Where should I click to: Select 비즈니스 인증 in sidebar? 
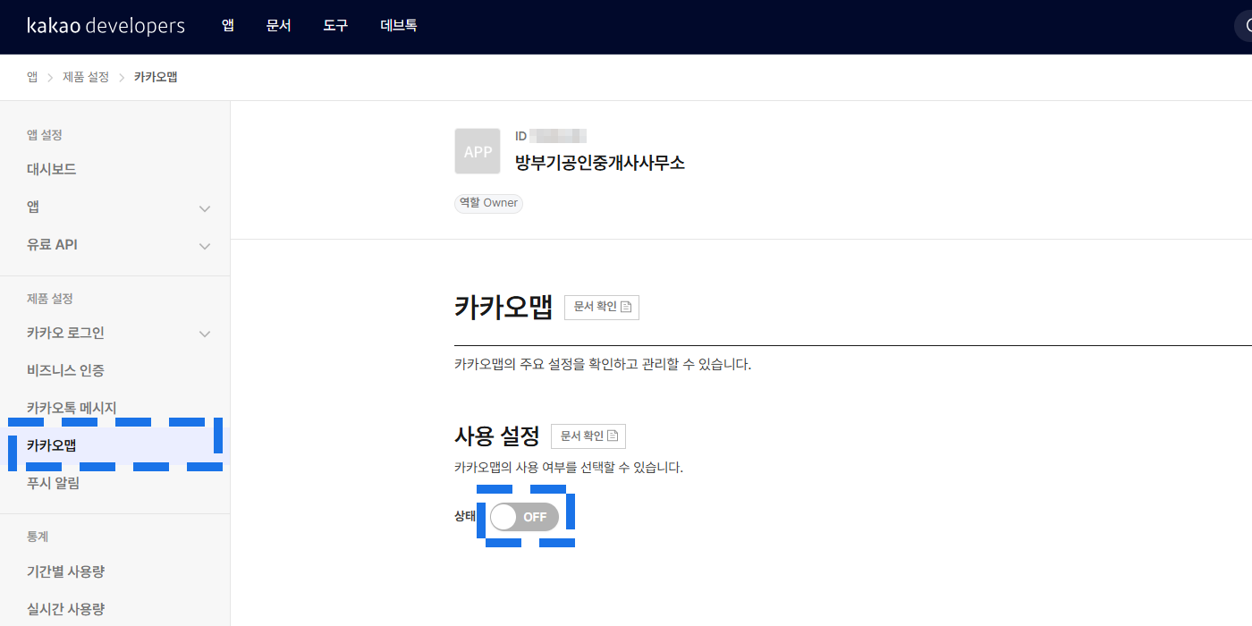pos(65,370)
